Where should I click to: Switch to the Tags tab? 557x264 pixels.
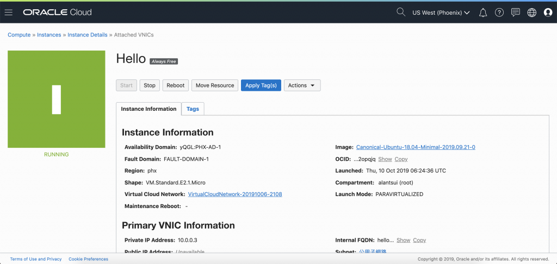pyautogui.click(x=193, y=109)
